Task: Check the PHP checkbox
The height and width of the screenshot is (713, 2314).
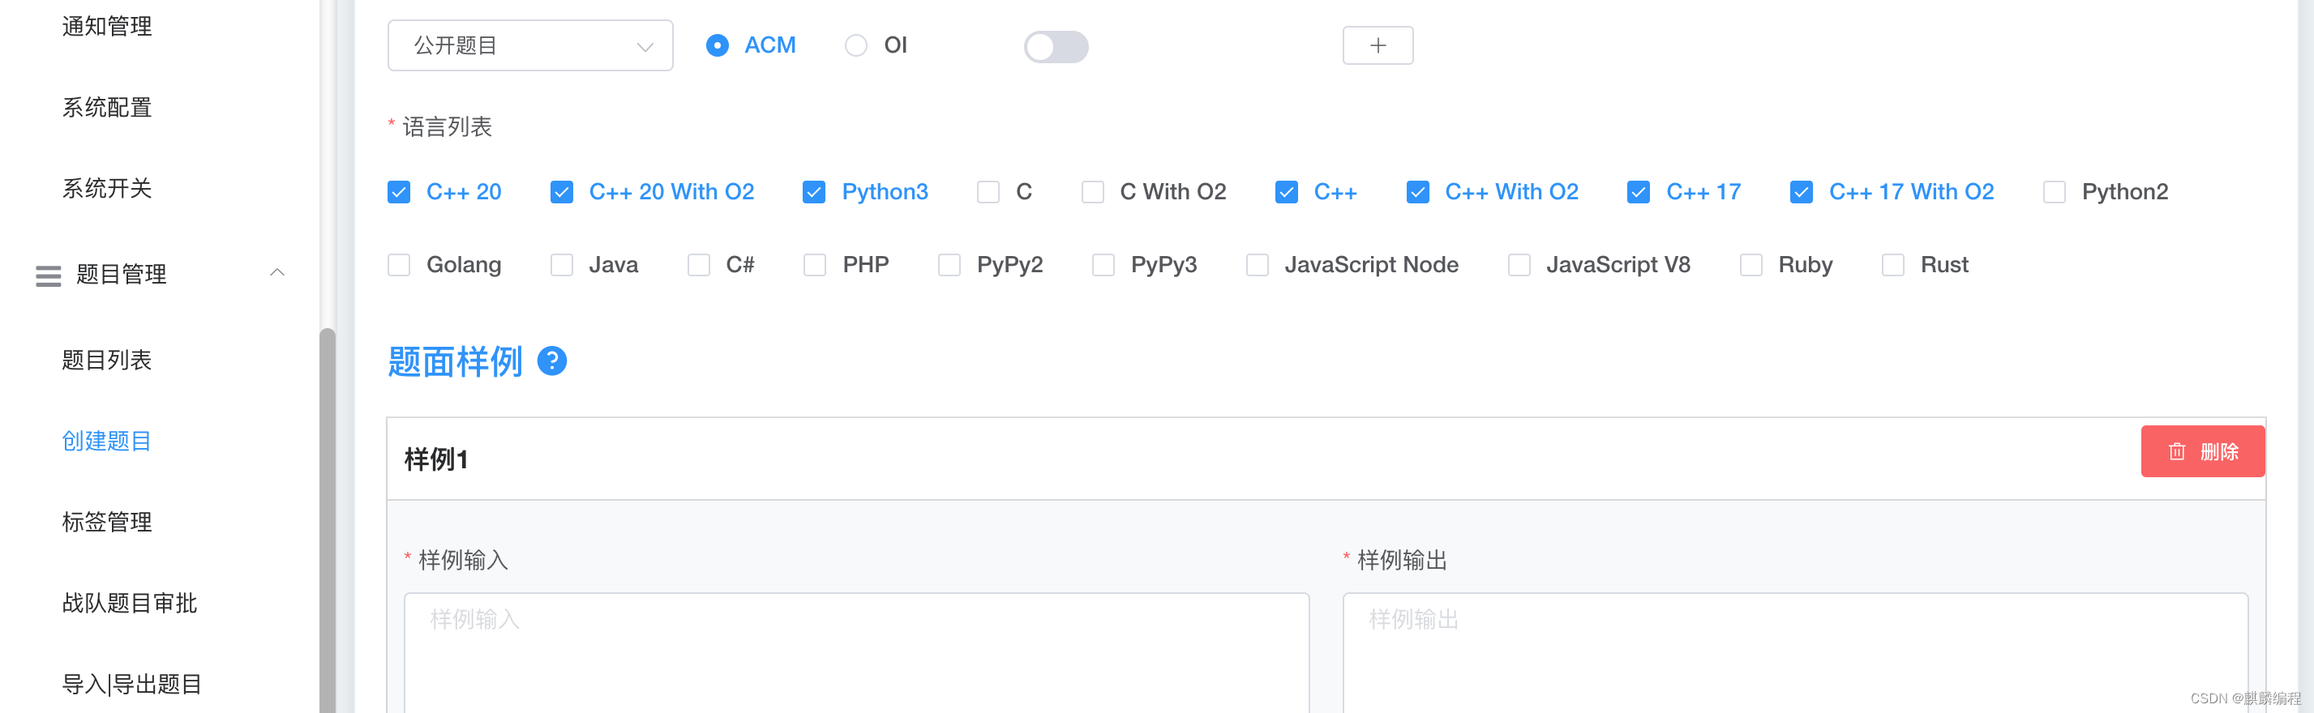Action: 815,265
